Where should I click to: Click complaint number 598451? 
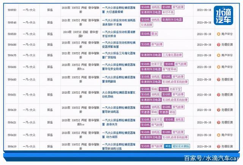[x=12, y=95]
